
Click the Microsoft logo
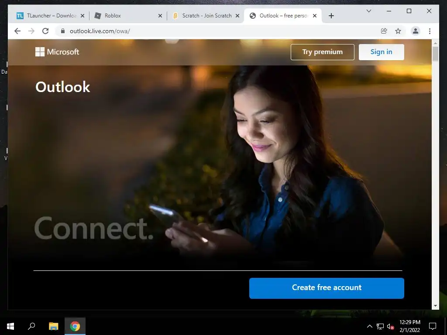point(57,52)
